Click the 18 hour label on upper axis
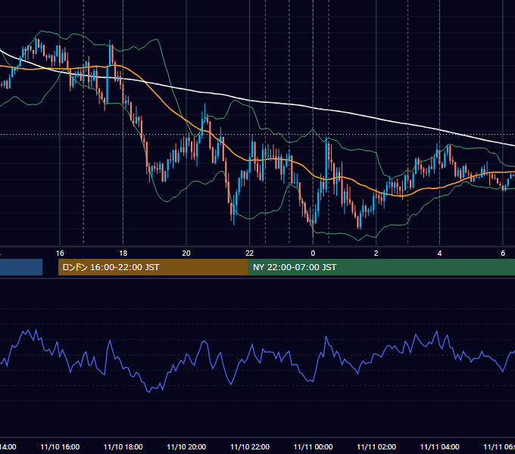The width and height of the screenshot is (515, 454). pyautogui.click(x=123, y=253)
